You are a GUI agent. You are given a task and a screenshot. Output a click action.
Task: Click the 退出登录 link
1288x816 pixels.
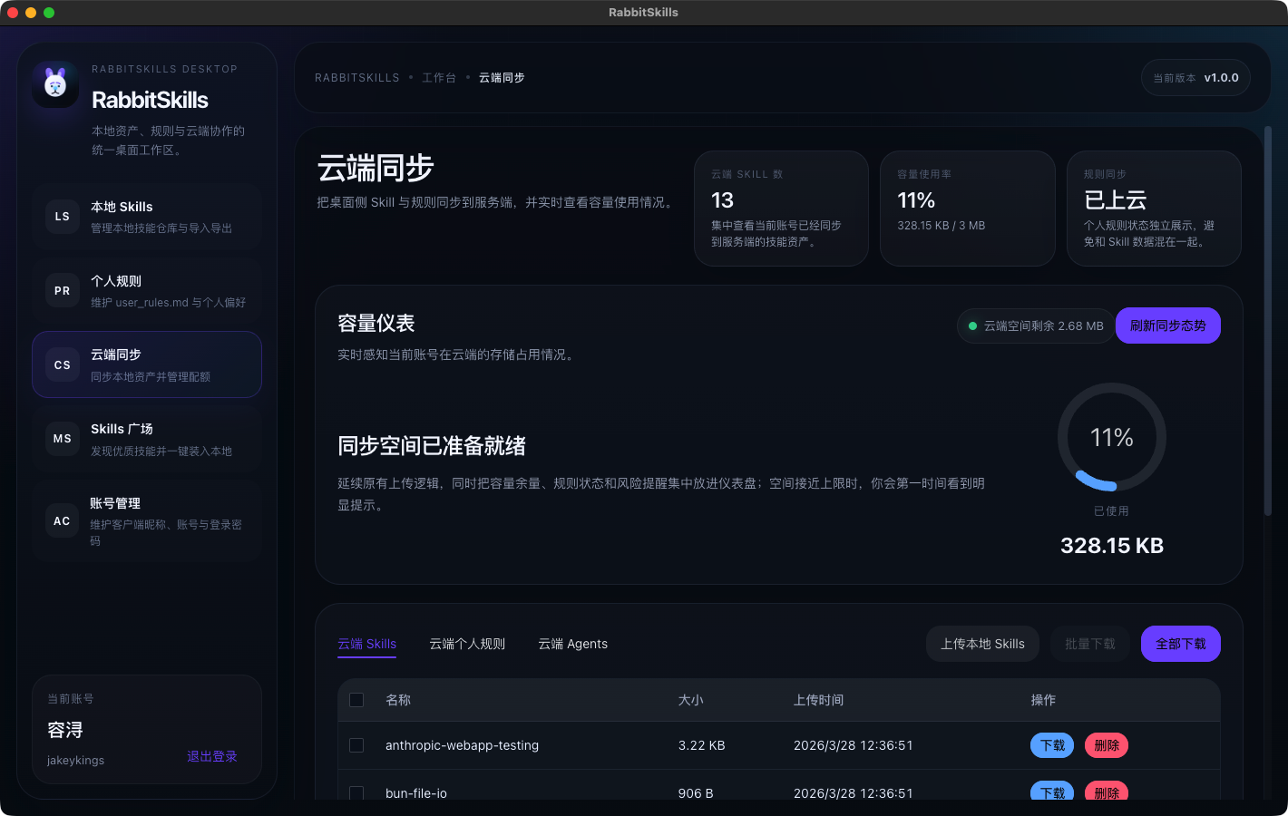click(212, 756)
